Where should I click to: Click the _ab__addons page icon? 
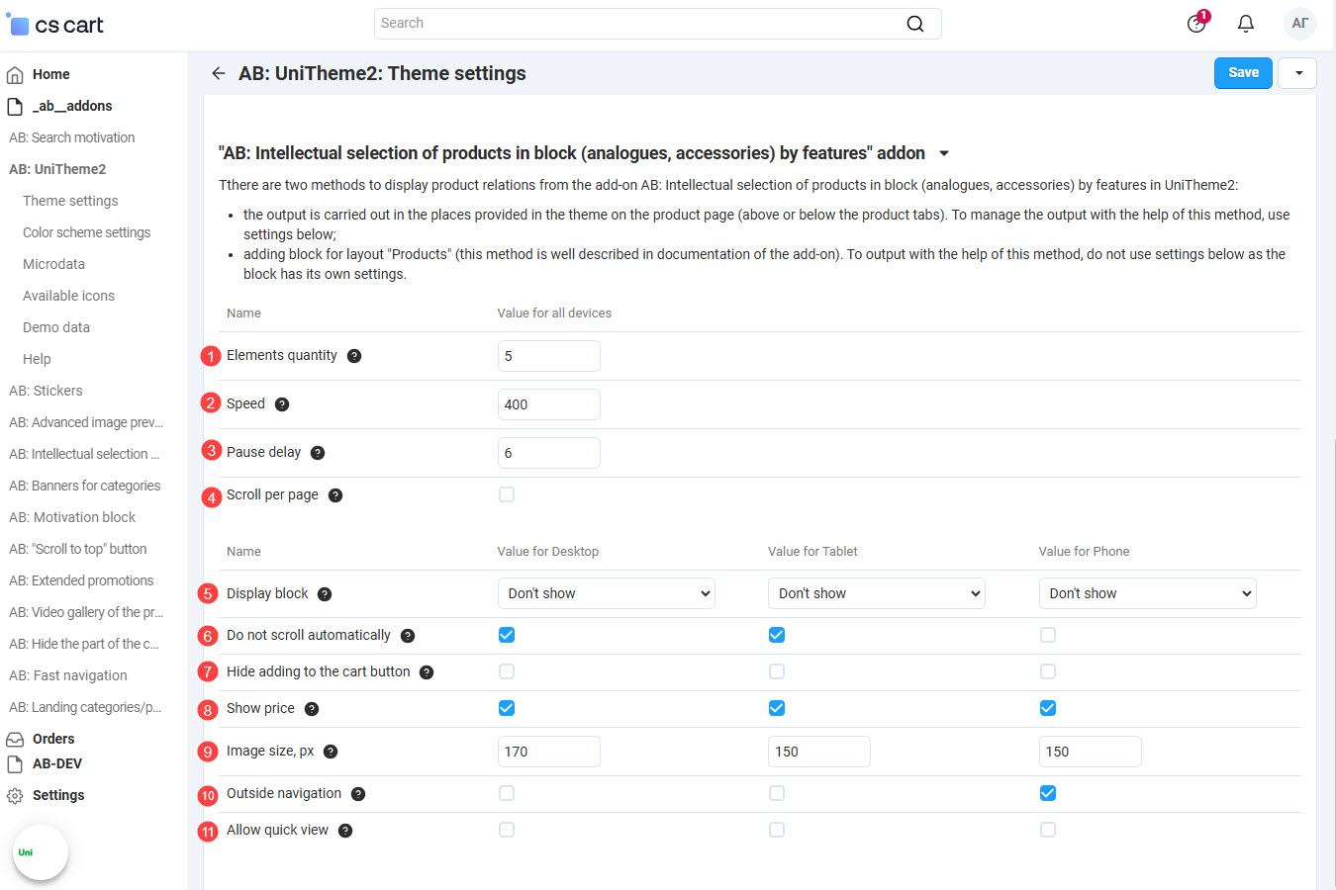coord(15,106)
